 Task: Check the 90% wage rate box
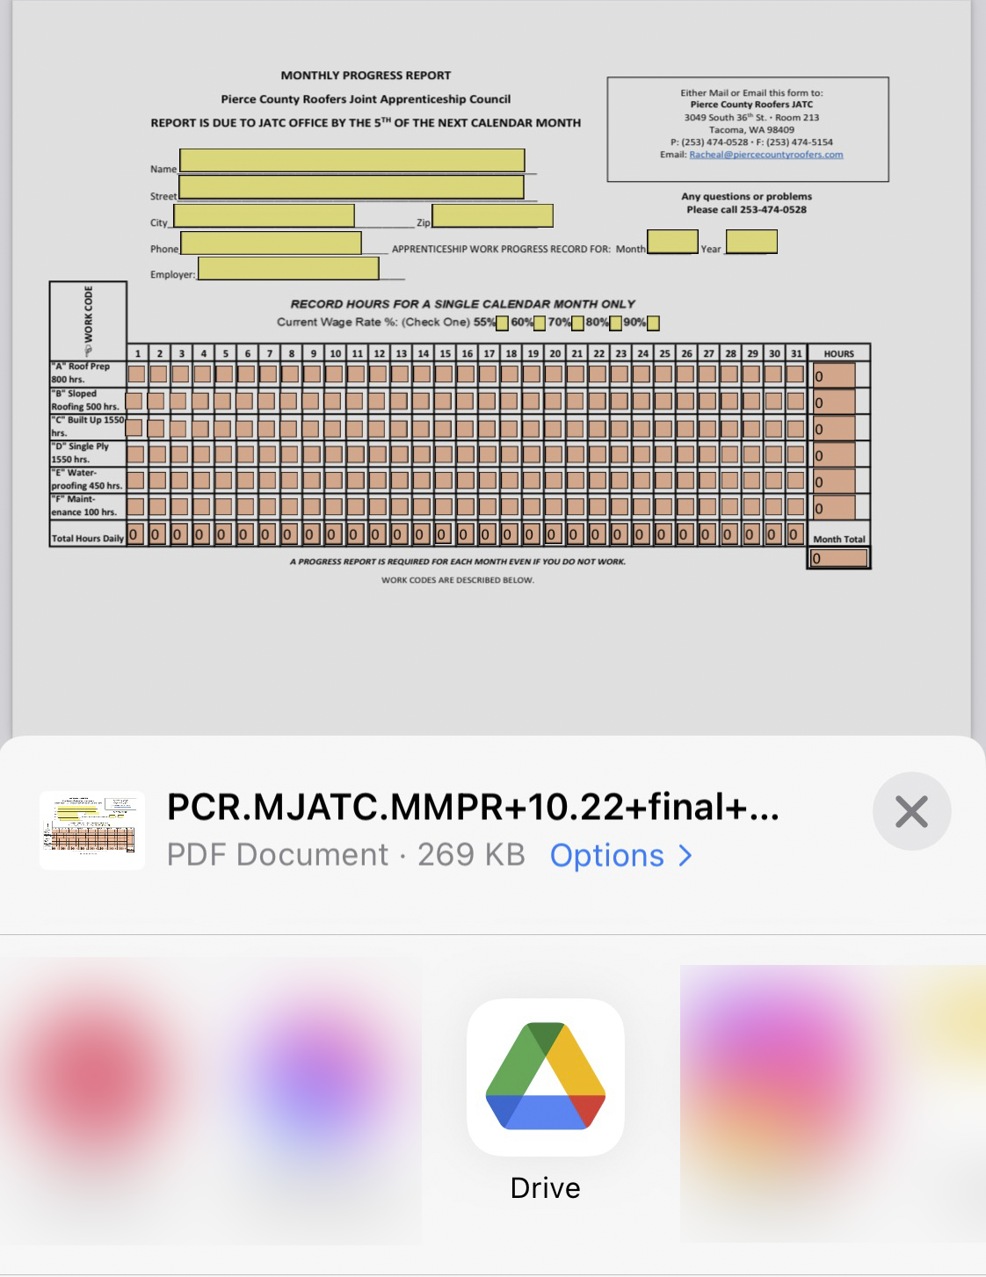pos(653,323)
